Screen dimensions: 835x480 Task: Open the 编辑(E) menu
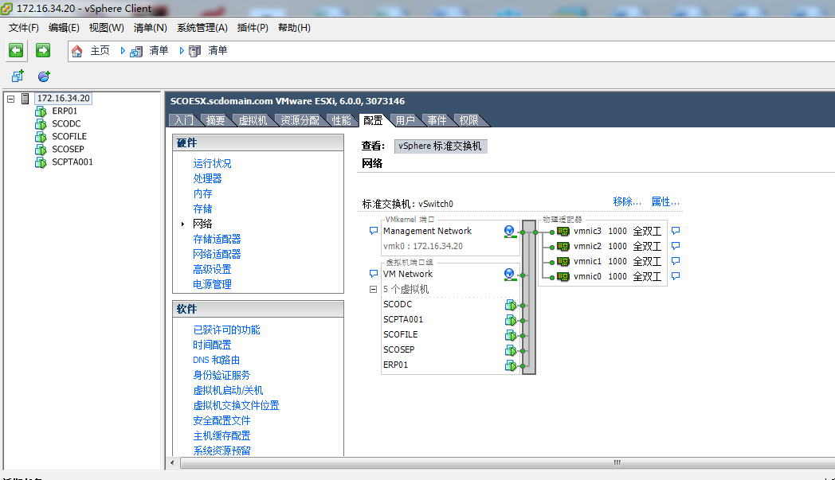[x=64, y=28]
